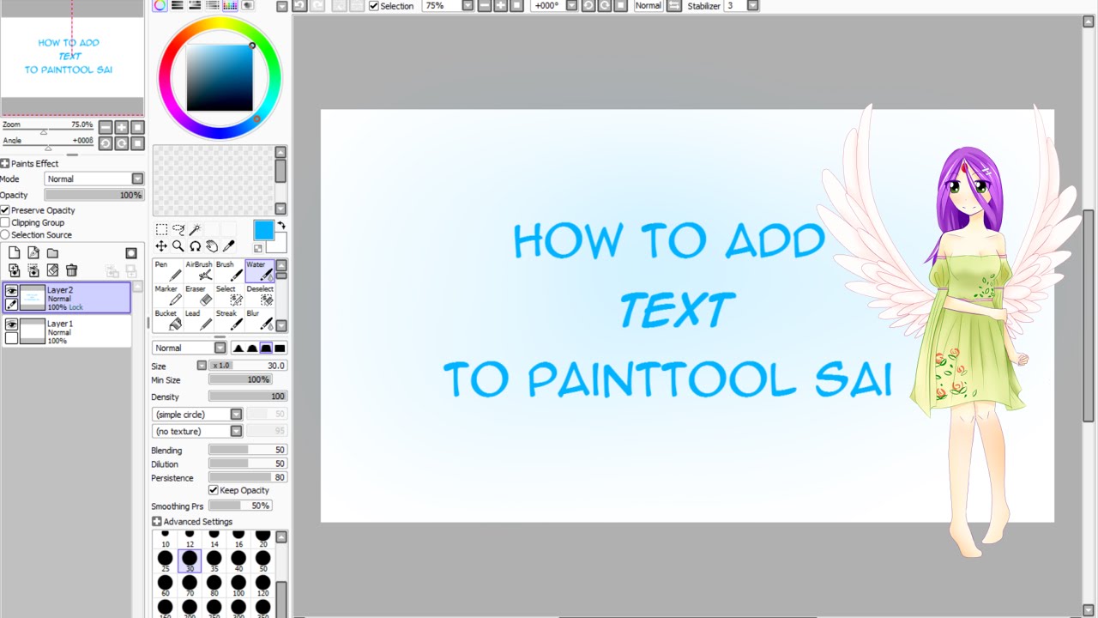Select the Bucket tool
Screen dimensions: 1098x618
click(166, 320)
